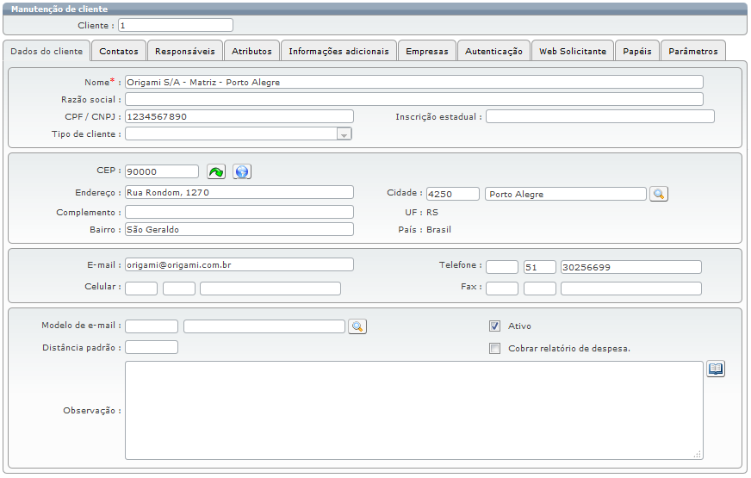Open city search magnifier beside Porto Alegre
The width and height of the screenshot is (751, 478).
point(659,194)
